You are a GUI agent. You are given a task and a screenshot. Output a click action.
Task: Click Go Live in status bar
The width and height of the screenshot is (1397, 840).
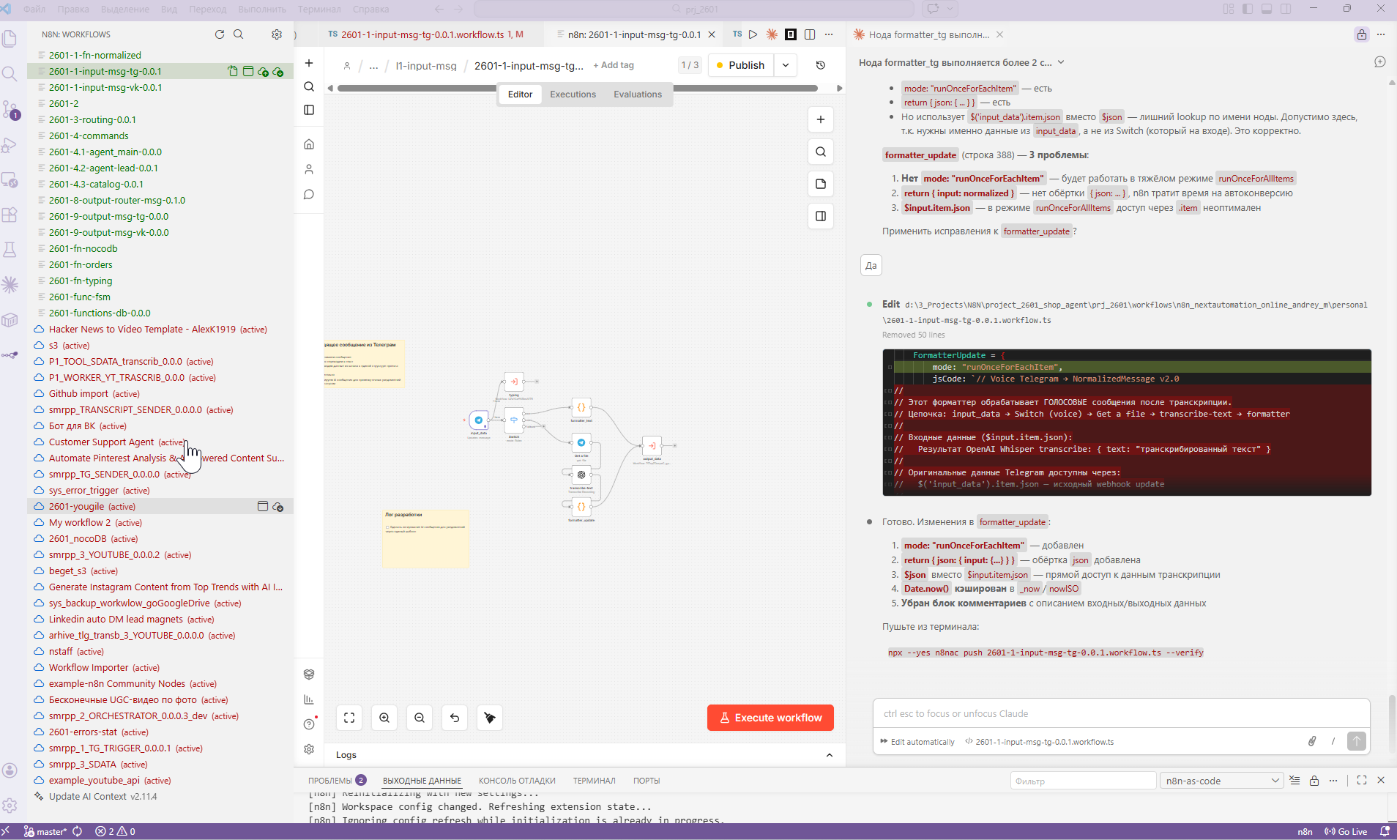pyautogui.click(x=1346, y=832)
